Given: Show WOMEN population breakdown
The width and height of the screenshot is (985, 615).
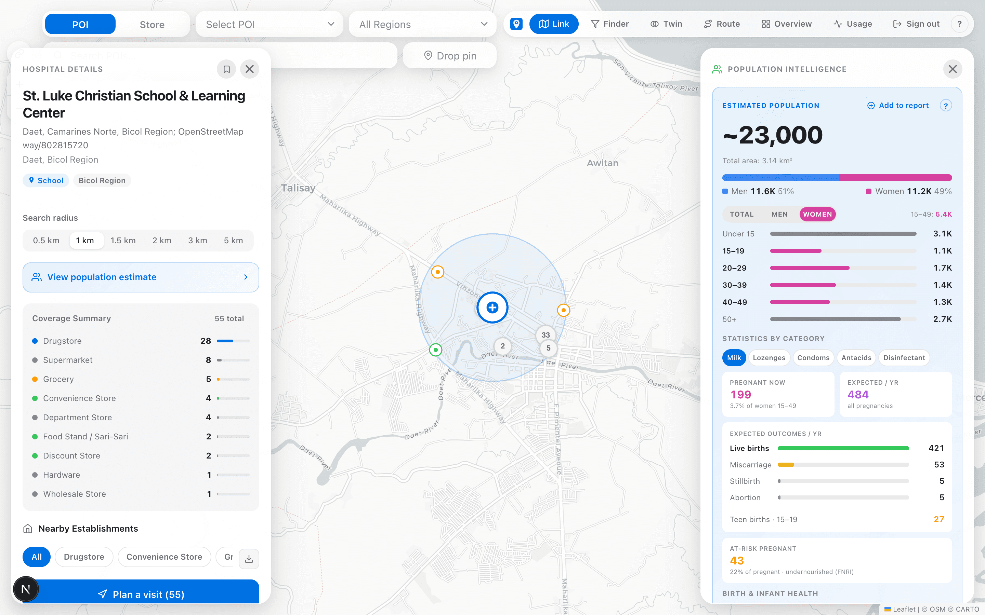Looking at the screenshot, I should tap(817, 214).
